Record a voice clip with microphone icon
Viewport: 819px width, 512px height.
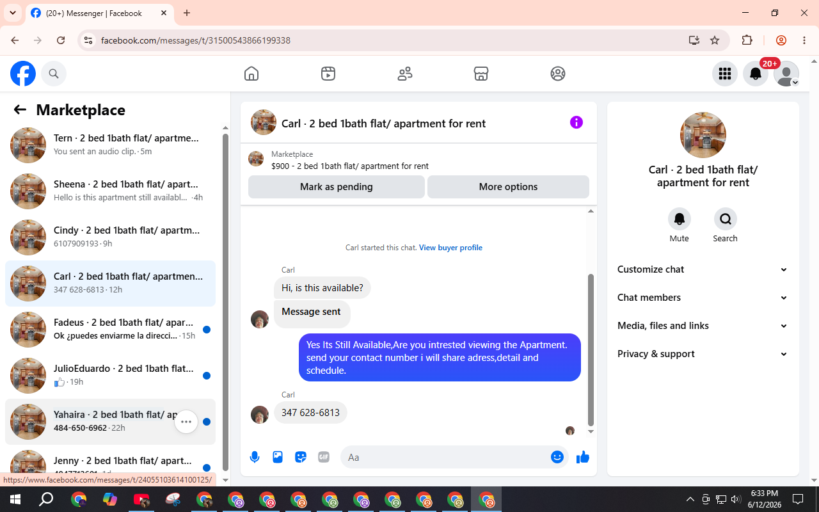255,457
